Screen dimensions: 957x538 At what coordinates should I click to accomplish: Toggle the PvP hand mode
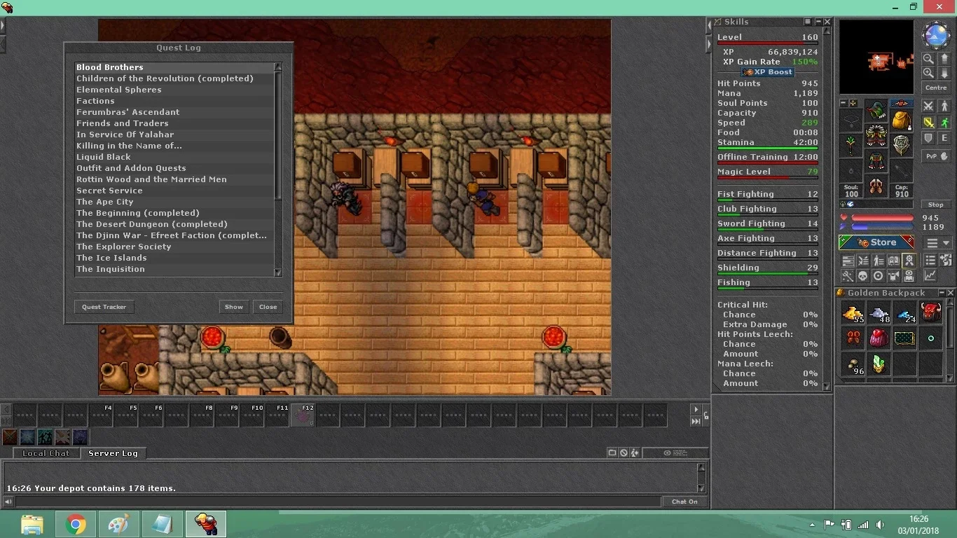click(x=936, y=156)
